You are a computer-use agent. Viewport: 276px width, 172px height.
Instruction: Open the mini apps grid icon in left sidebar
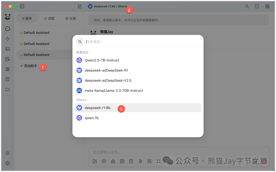8,69
